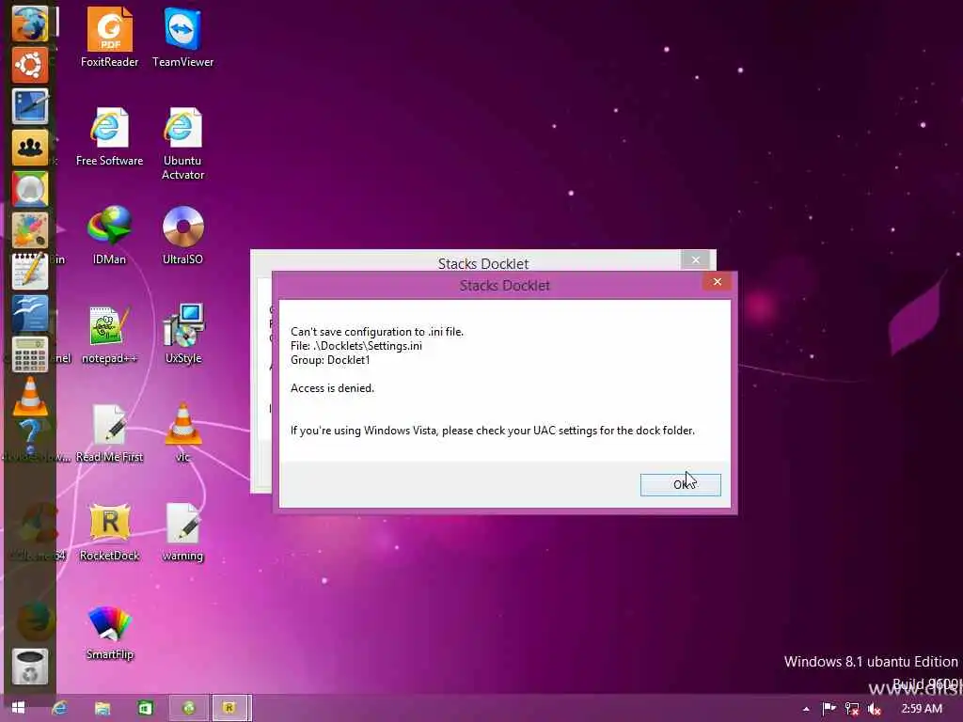This screenshot has height=722, width=963.
Task: Click the users group icon in dock
Action: [x=29, y=148]
